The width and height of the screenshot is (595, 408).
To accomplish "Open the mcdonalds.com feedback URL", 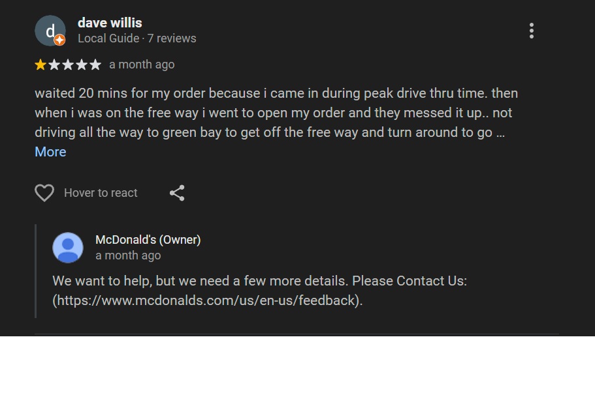I will click(207, 300).
